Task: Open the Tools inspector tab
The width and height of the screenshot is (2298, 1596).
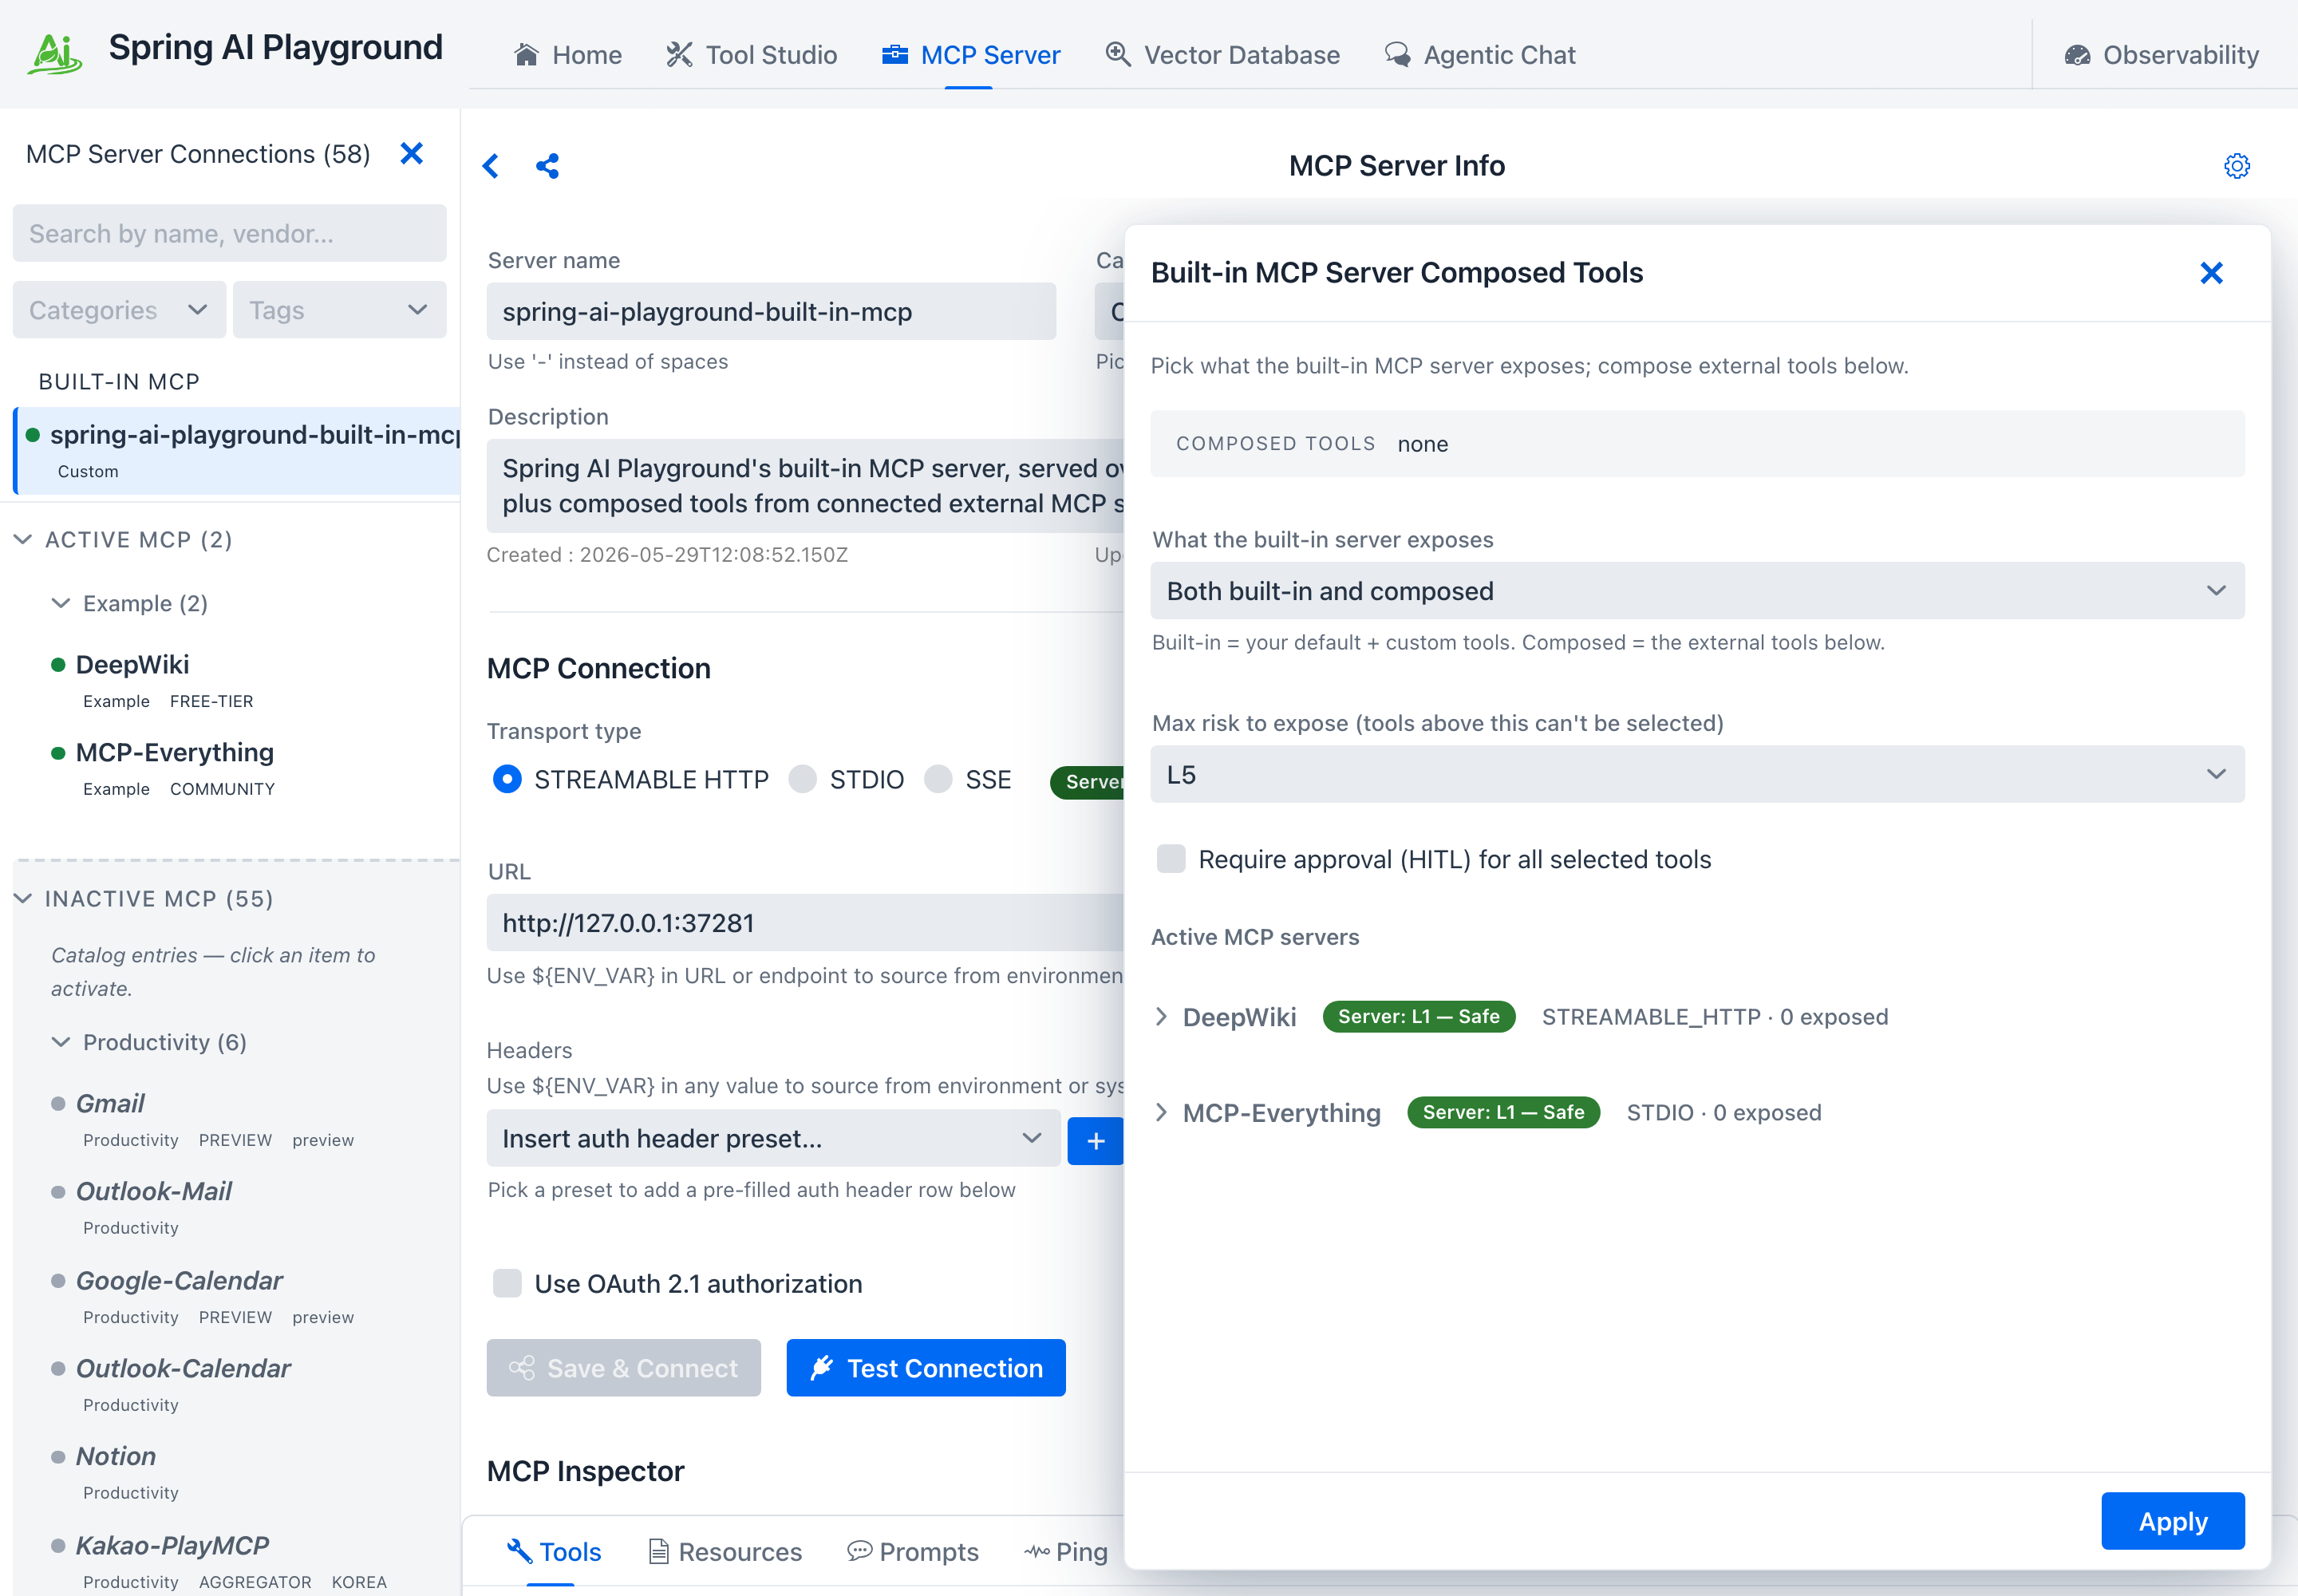Action: pyautogui.click(x=553, y=1551)
